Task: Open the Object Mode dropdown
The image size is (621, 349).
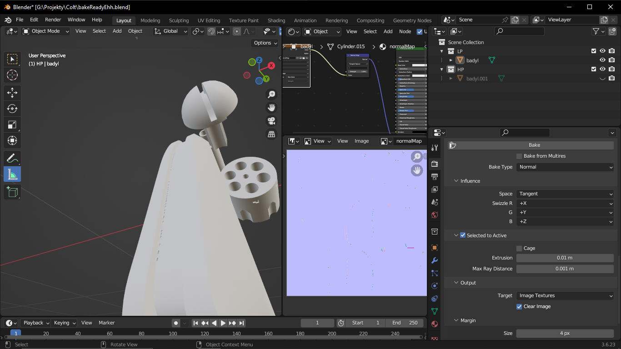Action: pyautogui.click(x=46, y=31)
